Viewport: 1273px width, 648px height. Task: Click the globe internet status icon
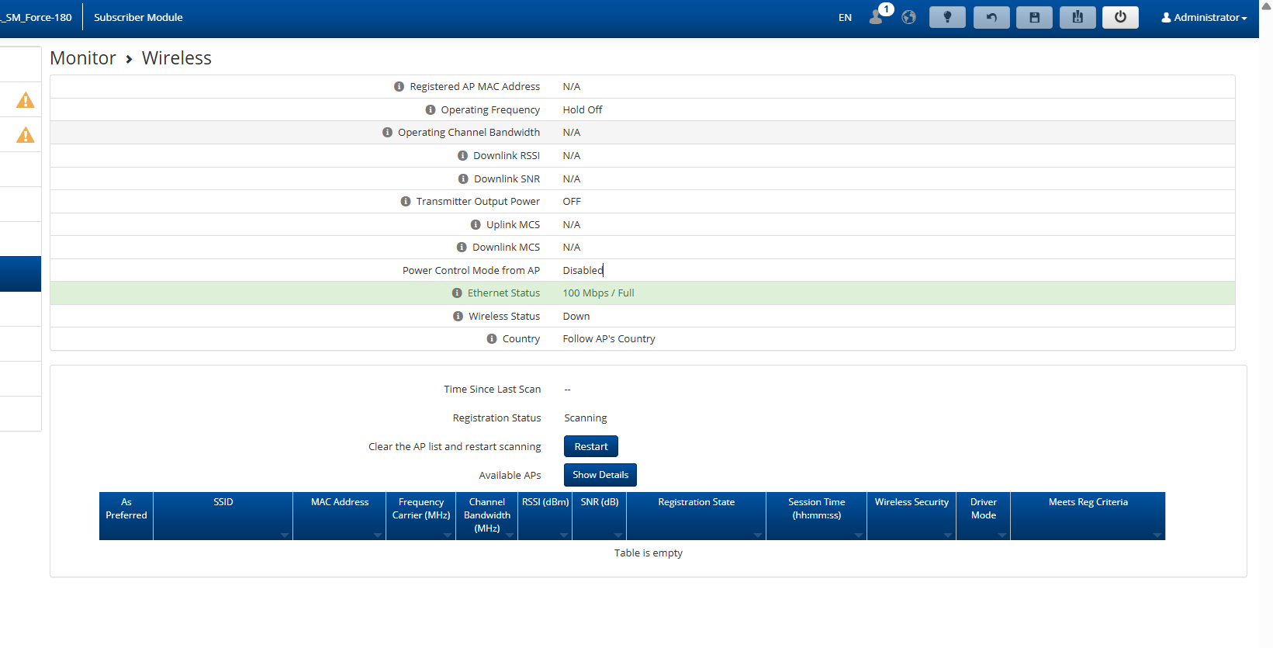point(908,17)
